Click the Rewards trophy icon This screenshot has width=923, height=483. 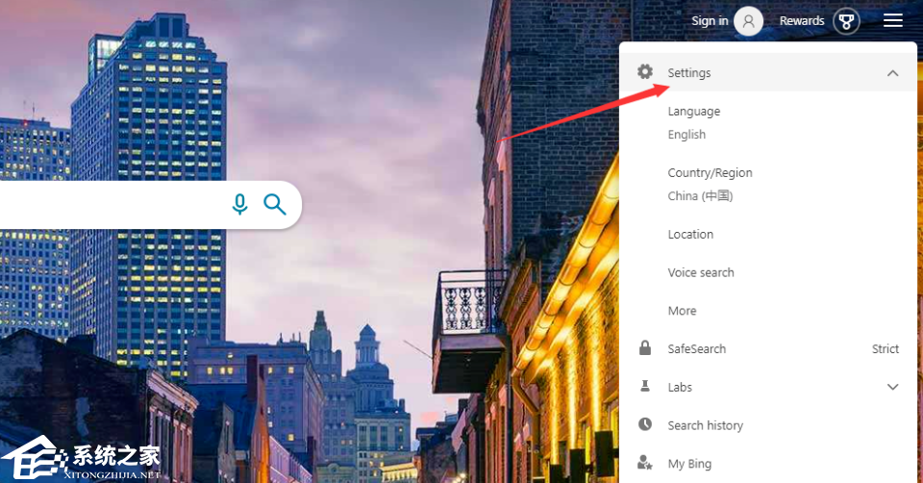click(x=846, y=21)
